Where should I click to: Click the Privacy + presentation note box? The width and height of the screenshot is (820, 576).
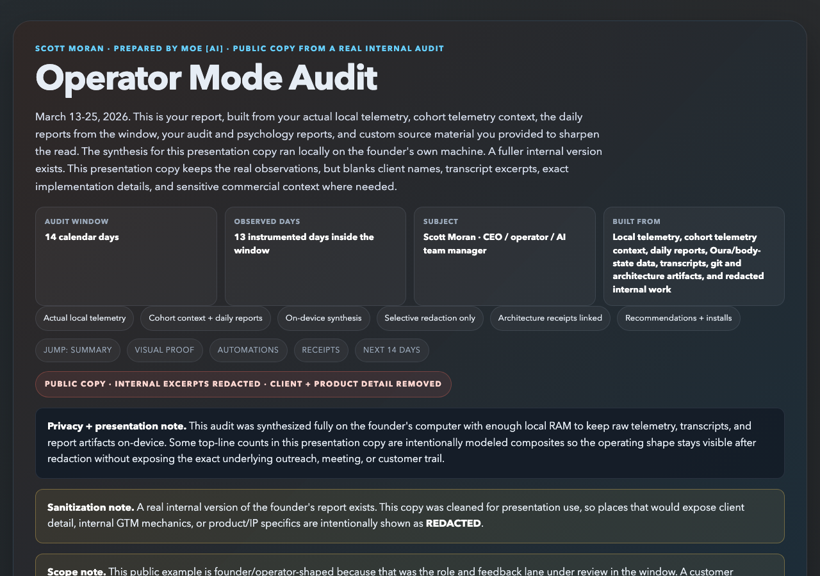tap(410, 443)
